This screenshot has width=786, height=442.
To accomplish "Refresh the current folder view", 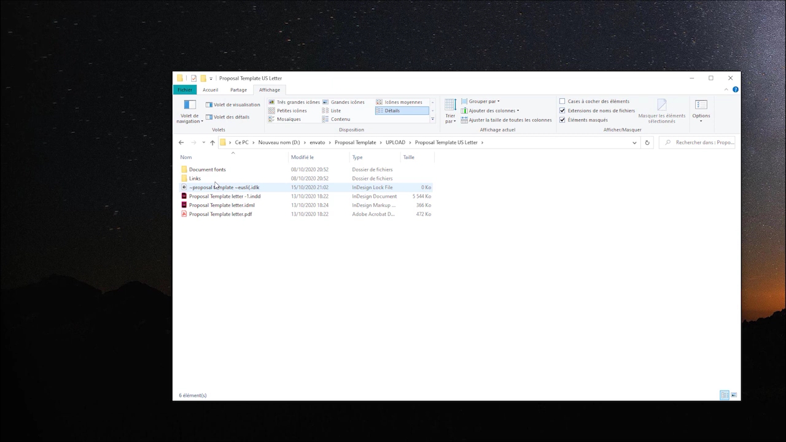I will pos(647,142).
